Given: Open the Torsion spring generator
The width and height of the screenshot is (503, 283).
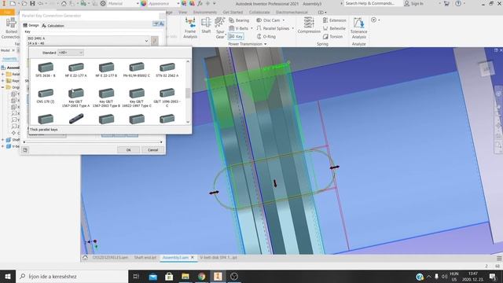Looking at the screenshot, I should pyautogui.click(x=332, y=37).
